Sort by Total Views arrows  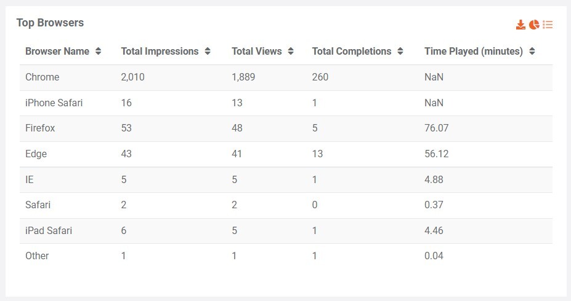[x=291, y=52]
